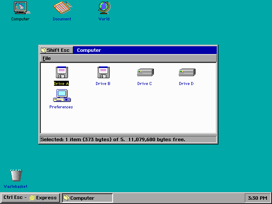Click the World globe desktop icon
The height and width of the screenshot is (204, 272).
[x=104, y=8]
